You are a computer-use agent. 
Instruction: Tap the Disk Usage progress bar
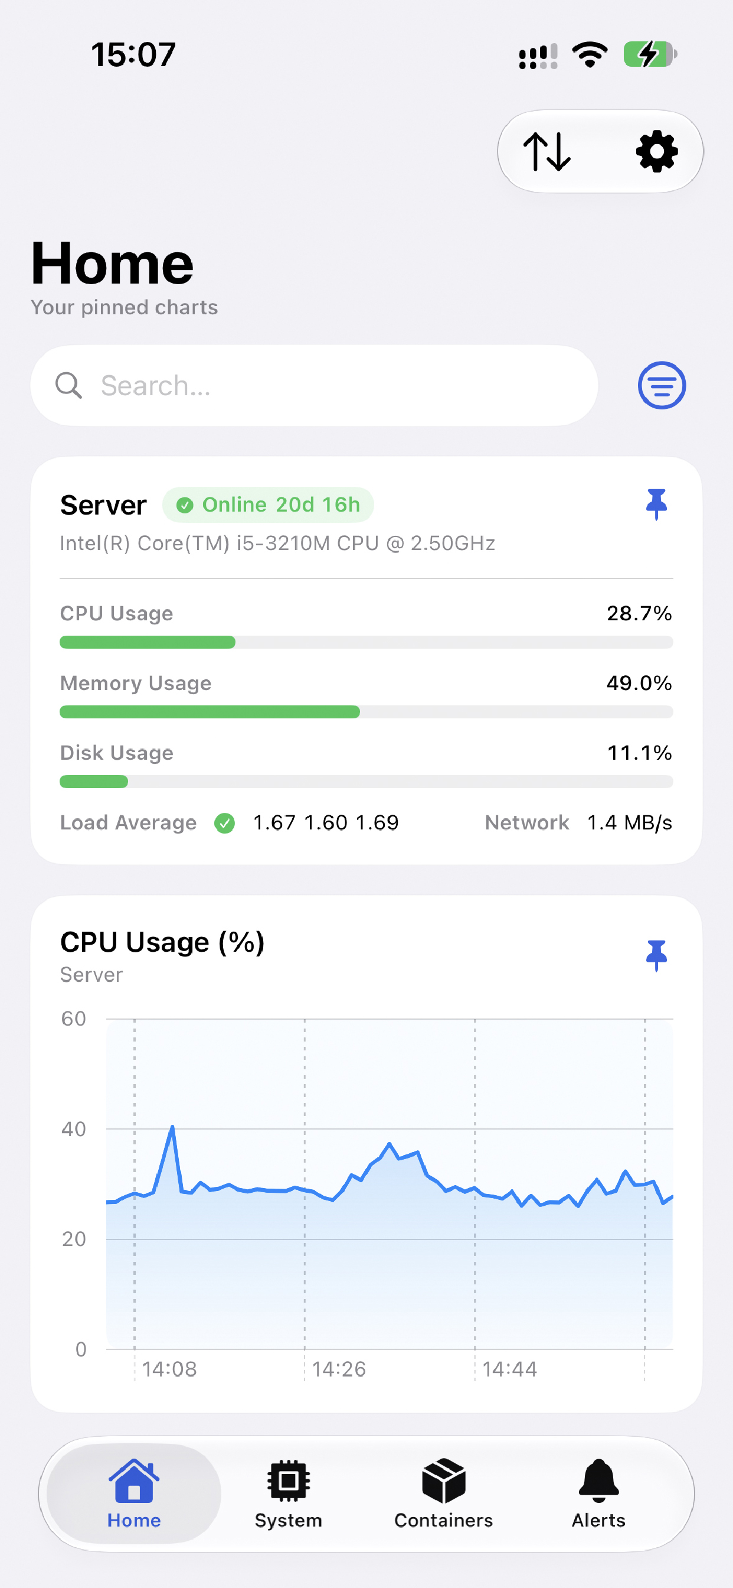coord(366,782)
